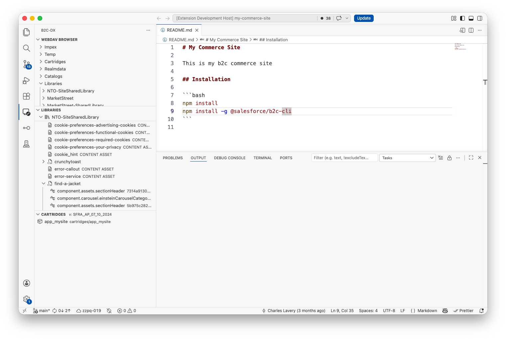Open the Copilot chat icon in title bar
Viewport: 506px width, 339px height.
pos(339,18)
